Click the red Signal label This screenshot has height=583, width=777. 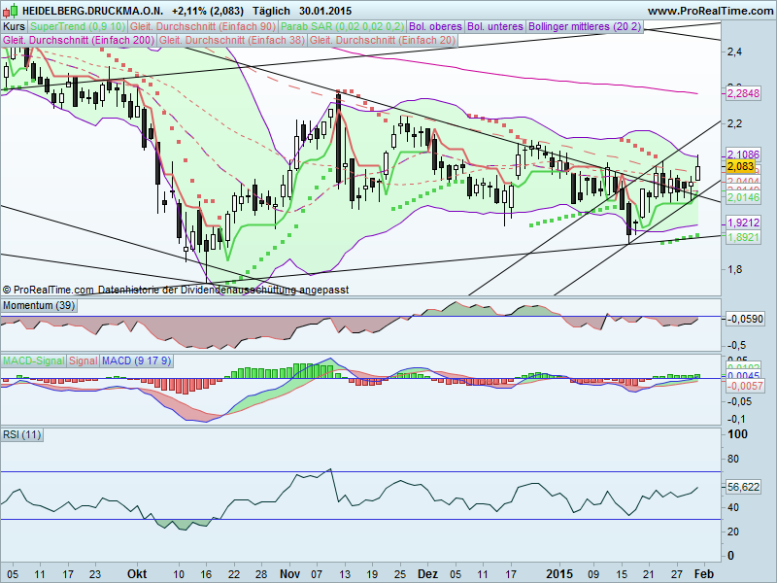point(83,360)
